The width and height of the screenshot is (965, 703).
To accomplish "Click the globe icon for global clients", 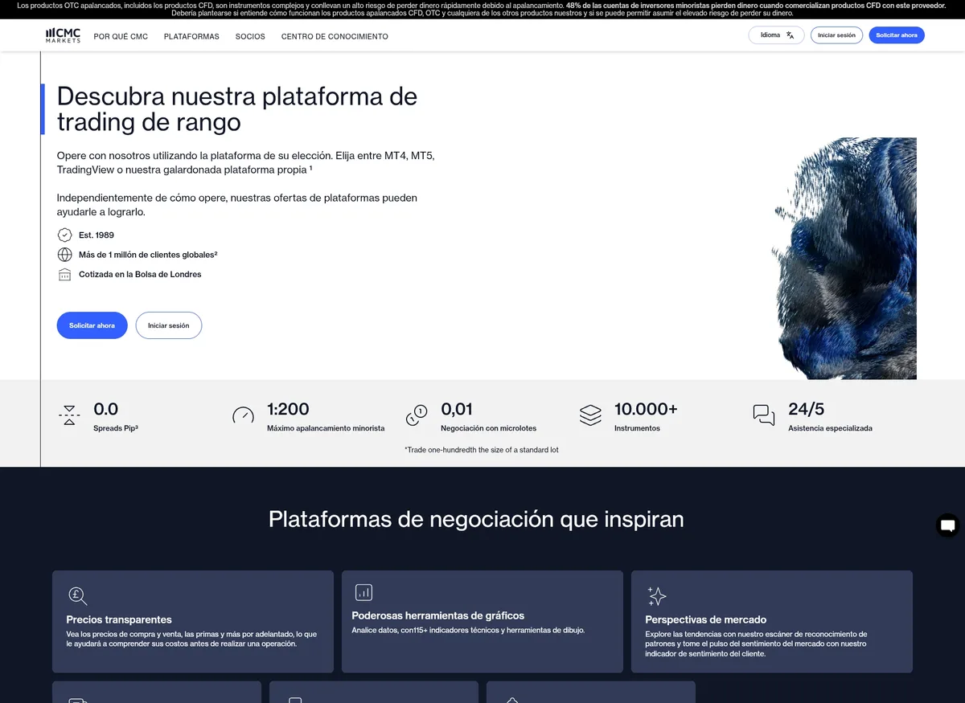I will [x=65, y=255].
